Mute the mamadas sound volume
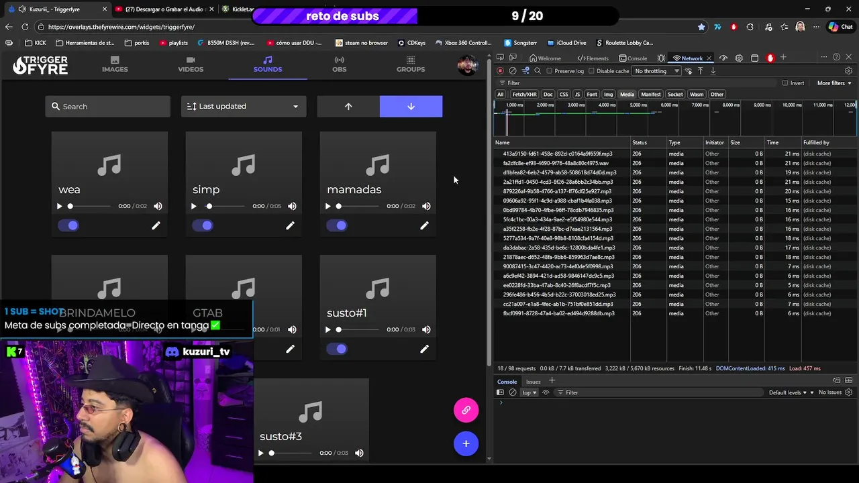This screenshot has width=859, height=483. [x=426, y=207]
